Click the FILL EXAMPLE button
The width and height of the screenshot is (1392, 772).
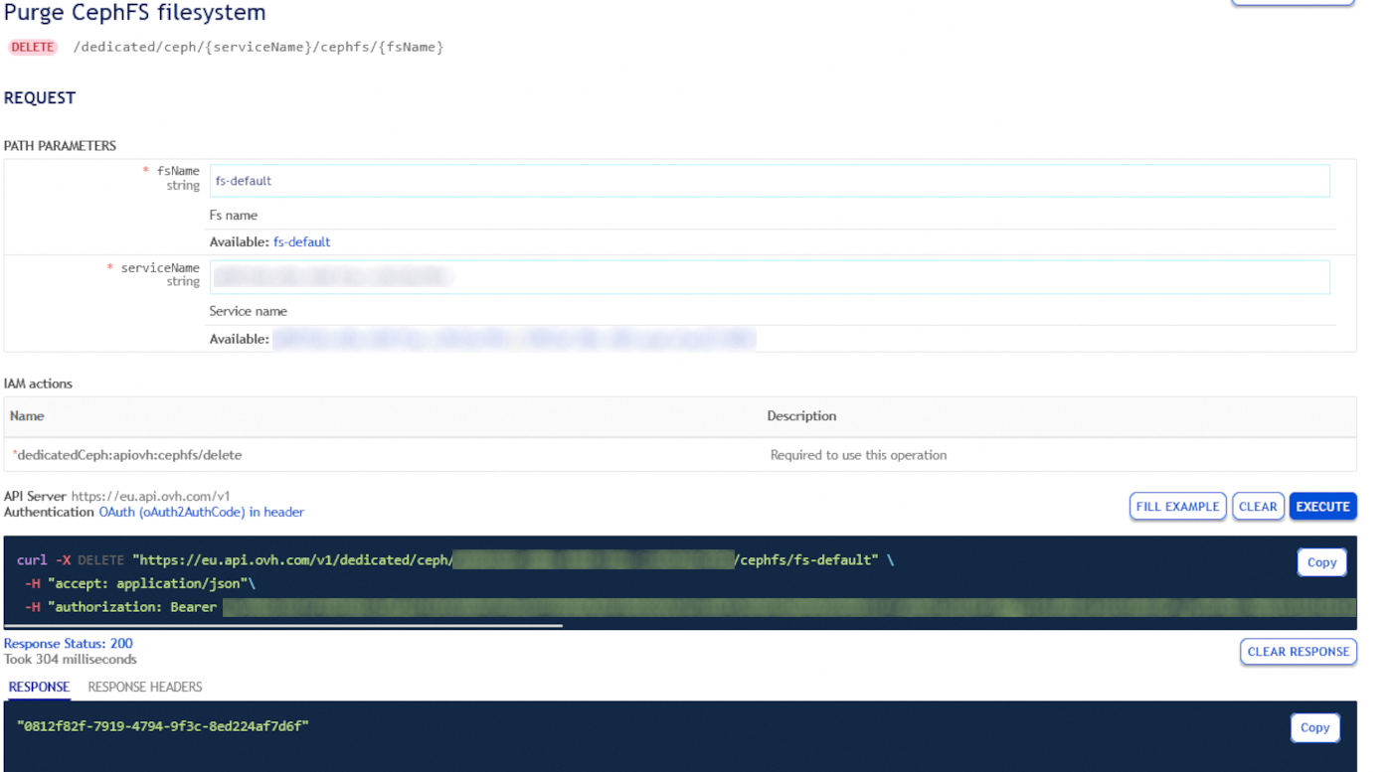tap(1177, 506)
